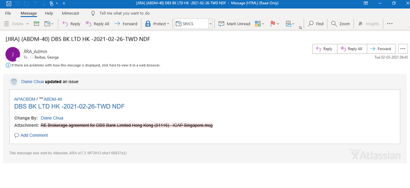Click Reply All in the ribbon
Screen dimensions: 410x188
pos(98,24)
